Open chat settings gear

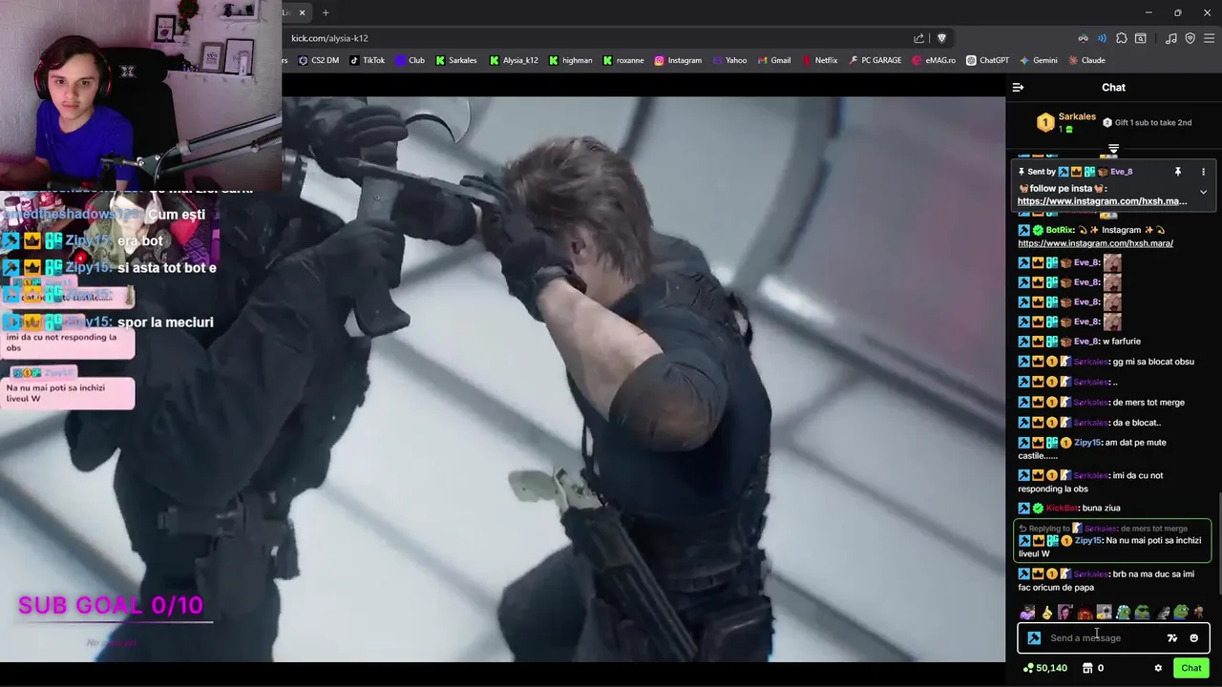pyautogui.click(x=1158, y=668)
